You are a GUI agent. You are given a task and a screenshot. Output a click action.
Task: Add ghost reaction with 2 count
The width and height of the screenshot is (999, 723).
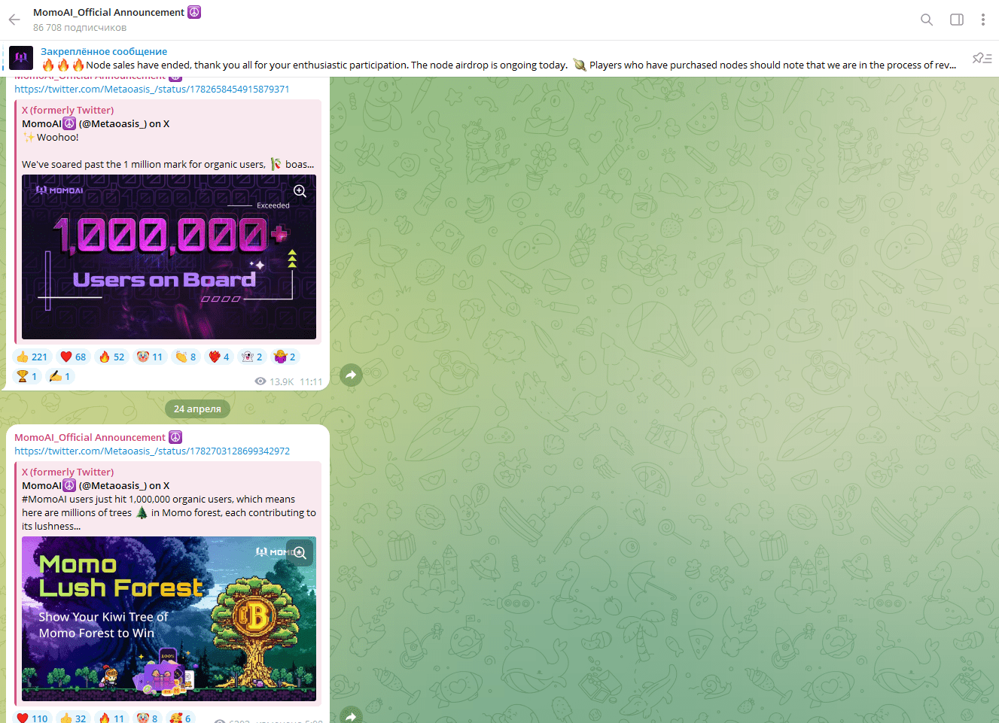[252, 357]
